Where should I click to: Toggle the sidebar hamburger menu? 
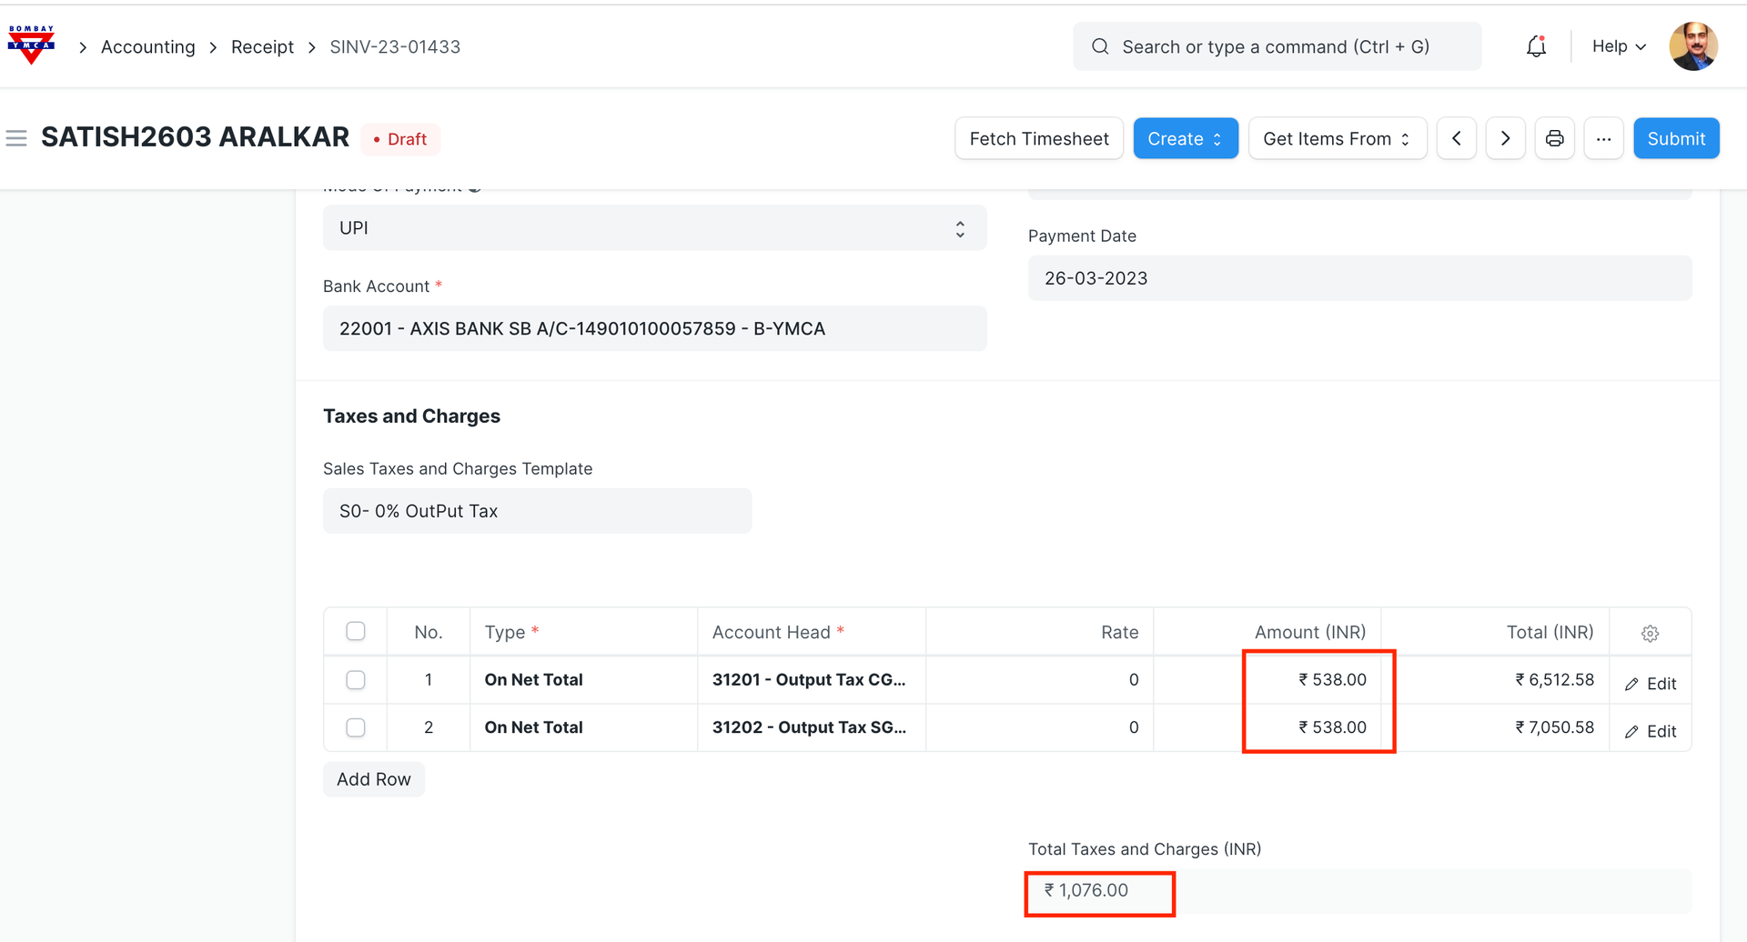pos(16,138)
